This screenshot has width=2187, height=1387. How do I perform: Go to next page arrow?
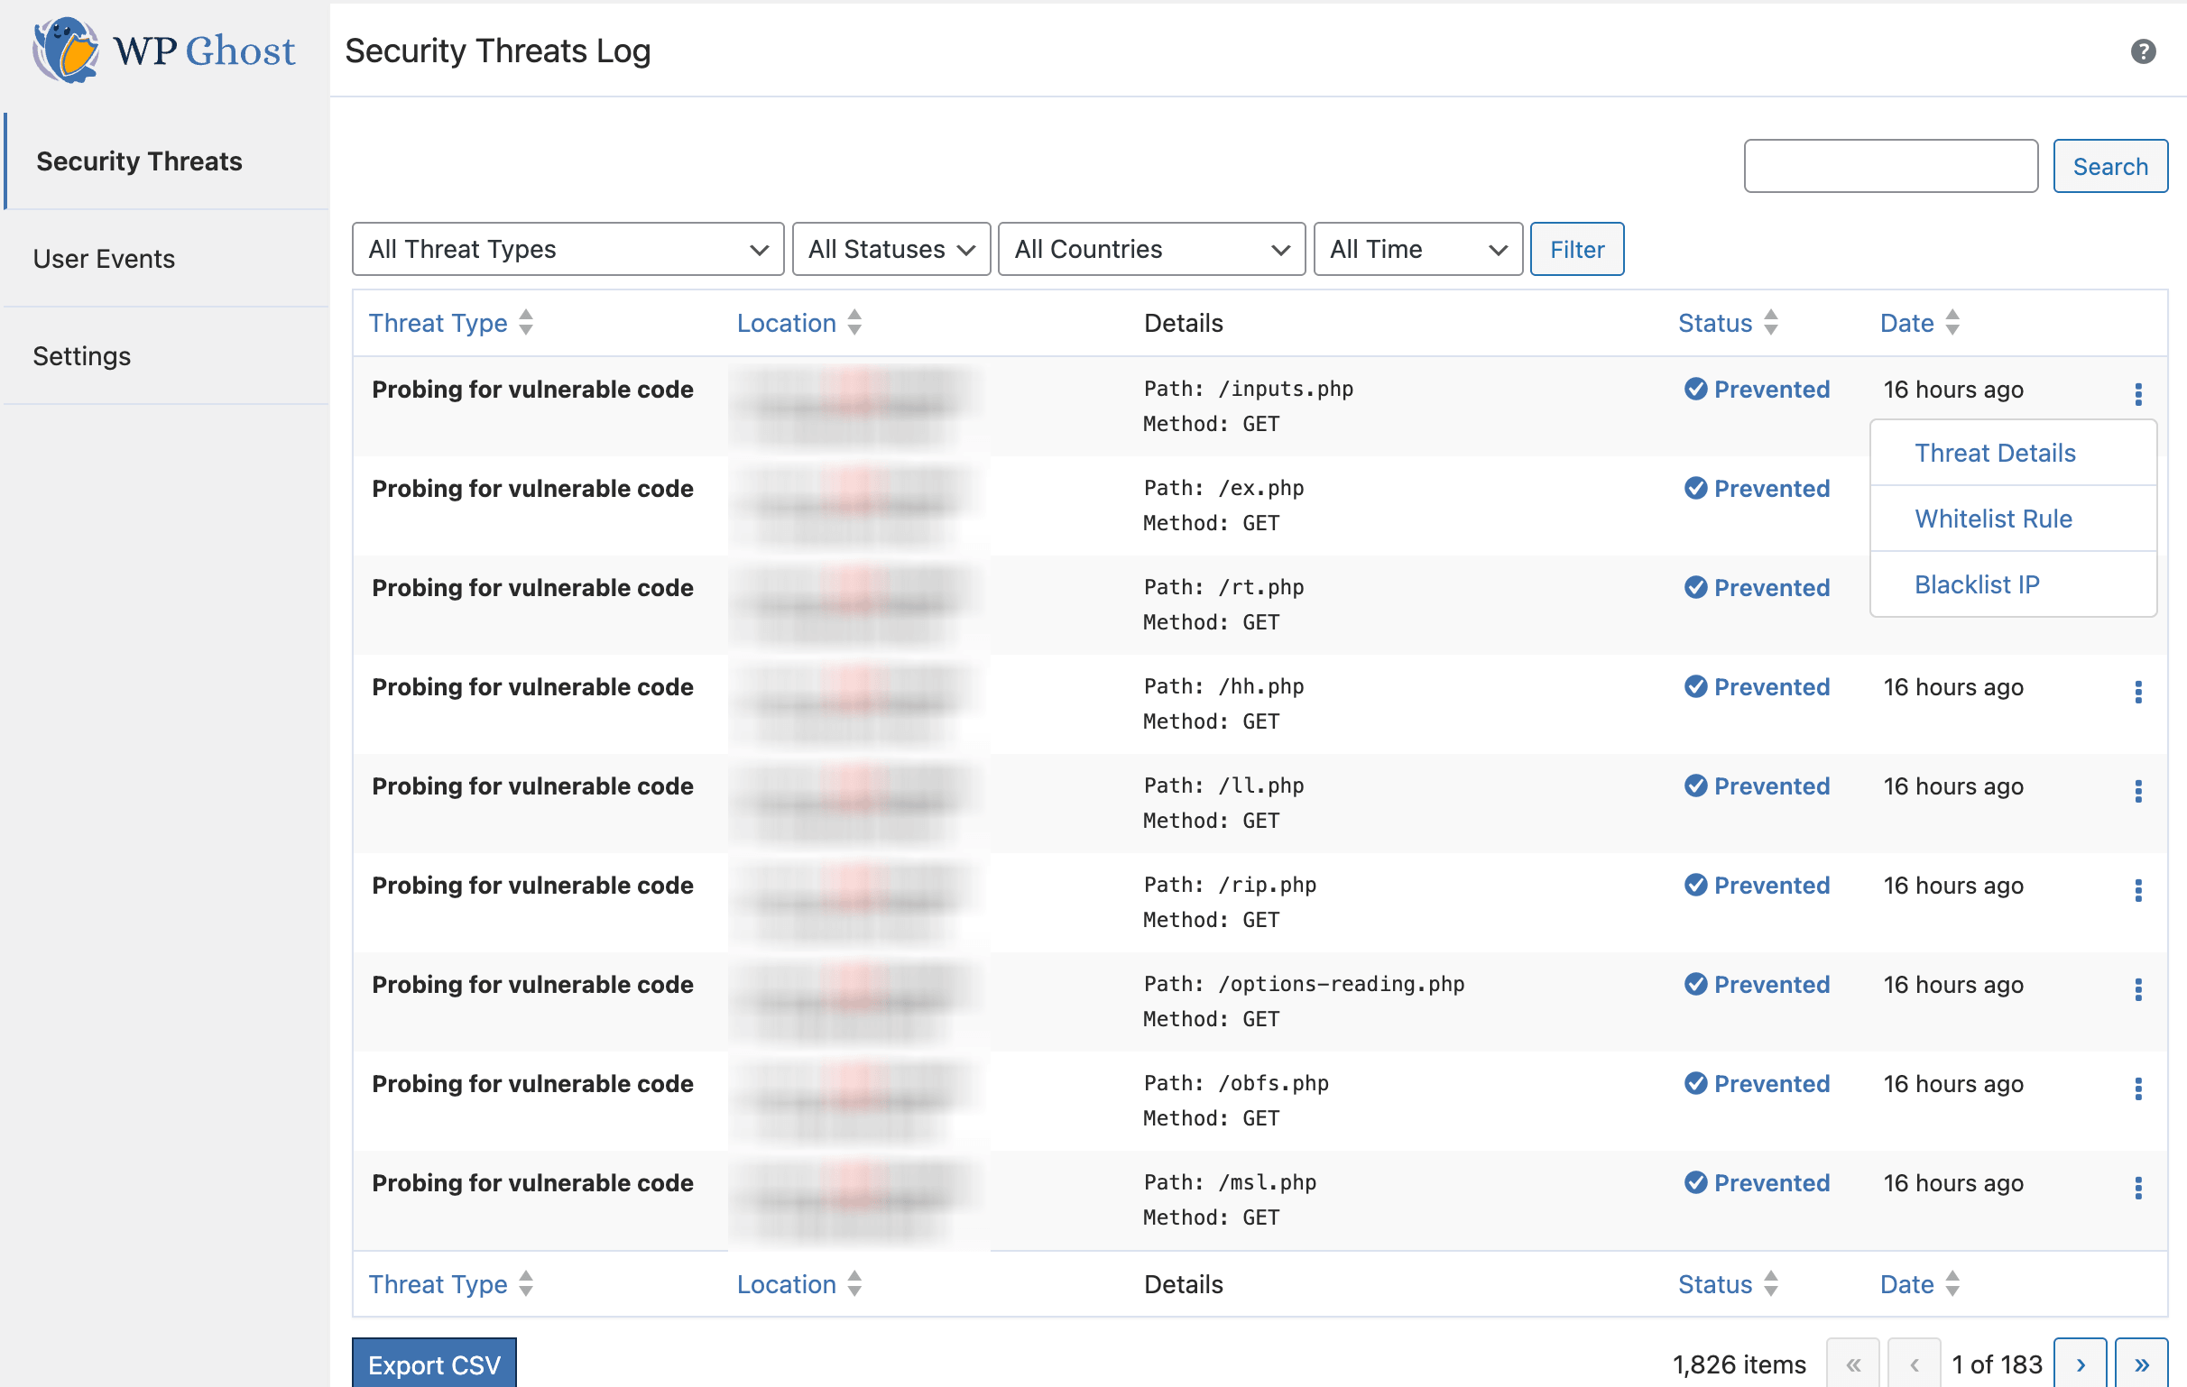tap(2080, 1364)
